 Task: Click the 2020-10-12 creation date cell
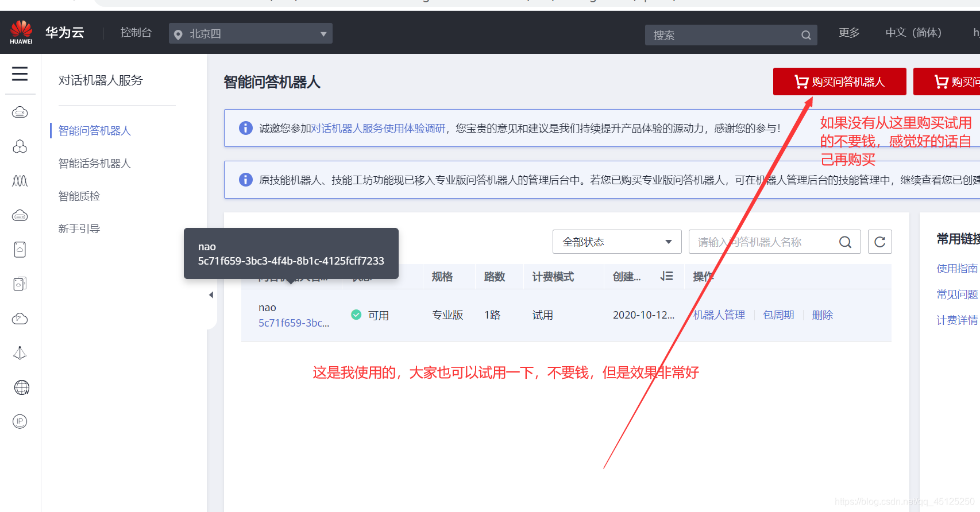[643, 315]
